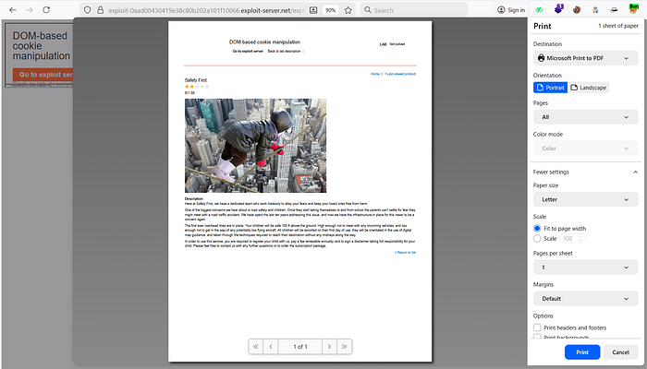Open the Burp extension icon

(633, 8)
